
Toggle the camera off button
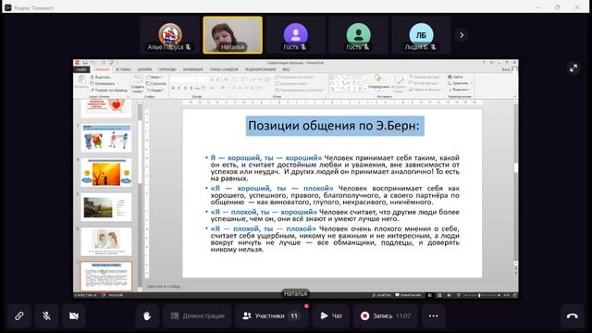pyautogui.click(x=74, y=315)
